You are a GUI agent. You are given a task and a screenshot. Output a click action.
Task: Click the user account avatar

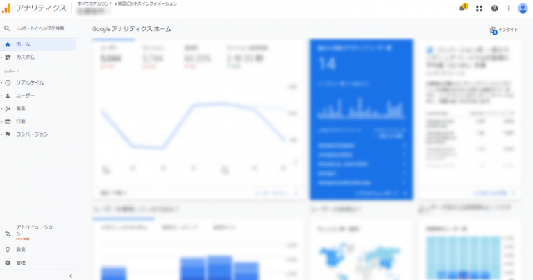click(x=523, y=8)
